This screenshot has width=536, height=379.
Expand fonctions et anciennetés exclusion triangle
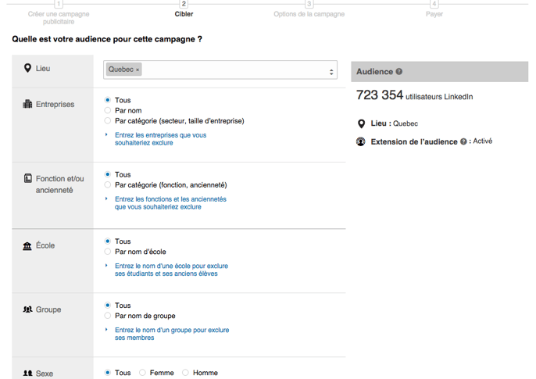[x=106, y=198]
